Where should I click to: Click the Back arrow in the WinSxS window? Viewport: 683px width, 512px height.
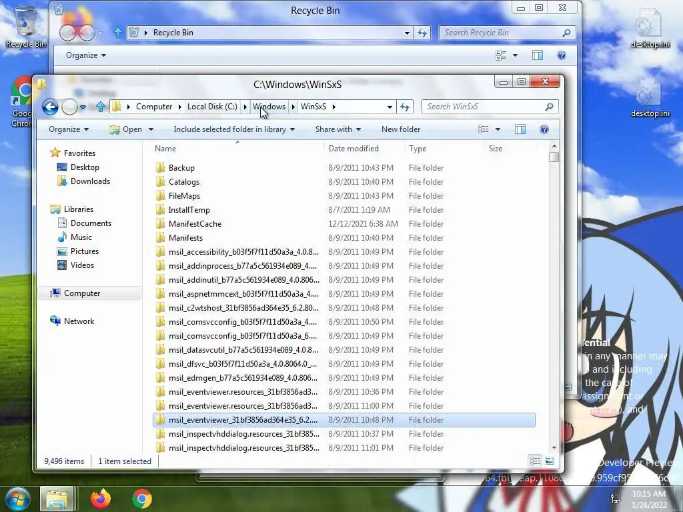51,107
